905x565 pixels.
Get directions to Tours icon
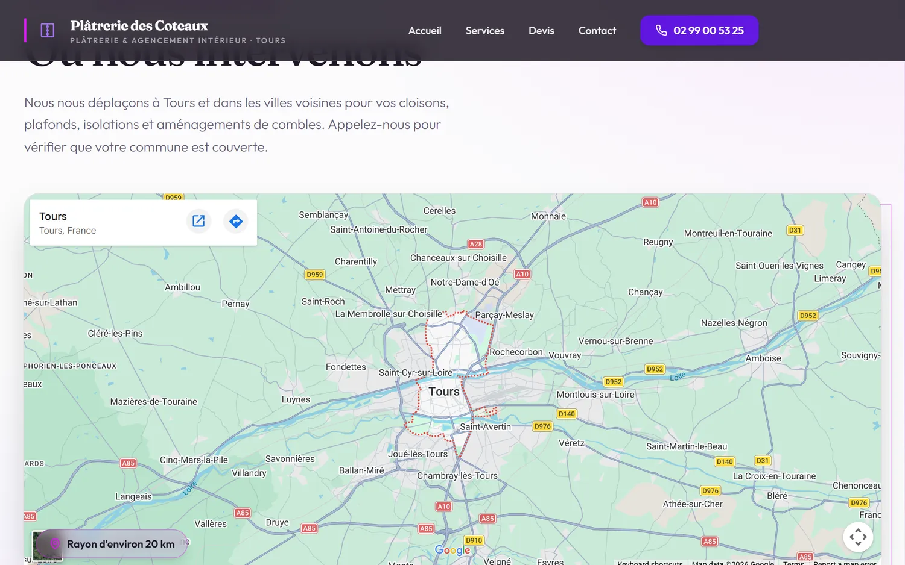[236, 221]
